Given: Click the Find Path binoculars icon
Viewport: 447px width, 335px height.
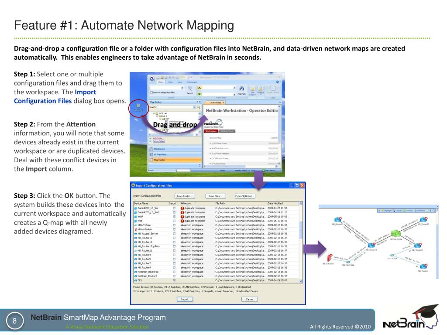Looking at the screenshot, I should (242, 88).
